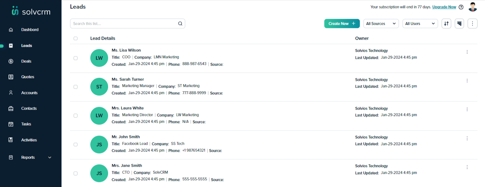Click the Deals dollar icon
The width and height of the screenshot is (485, 187).
(x=11, y=61)
